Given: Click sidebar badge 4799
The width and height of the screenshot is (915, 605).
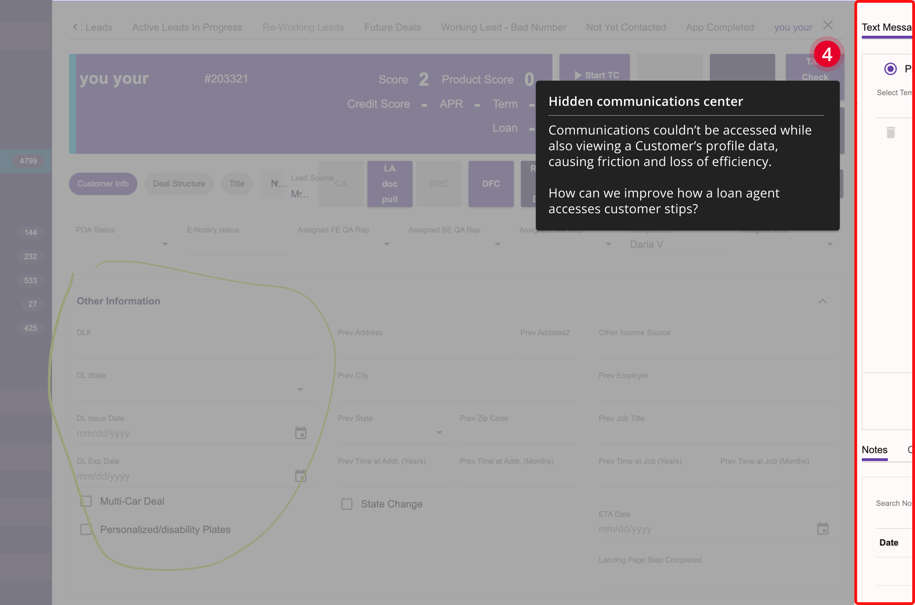Looking at the screenshot, I should [28, 161].
